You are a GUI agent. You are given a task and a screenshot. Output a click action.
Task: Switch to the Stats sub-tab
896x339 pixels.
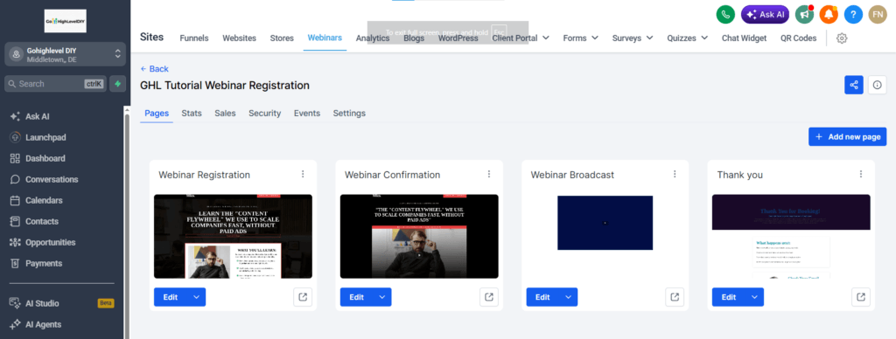(x=192, y=113)
